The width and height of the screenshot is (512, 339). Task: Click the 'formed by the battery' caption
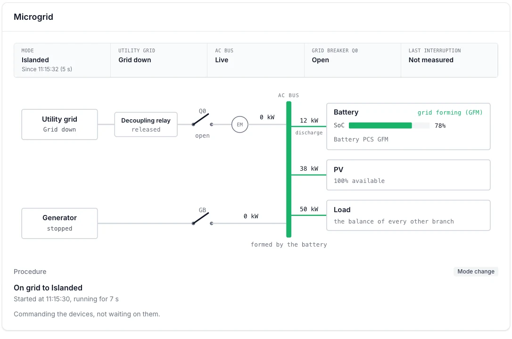click(x=289, y=245)
